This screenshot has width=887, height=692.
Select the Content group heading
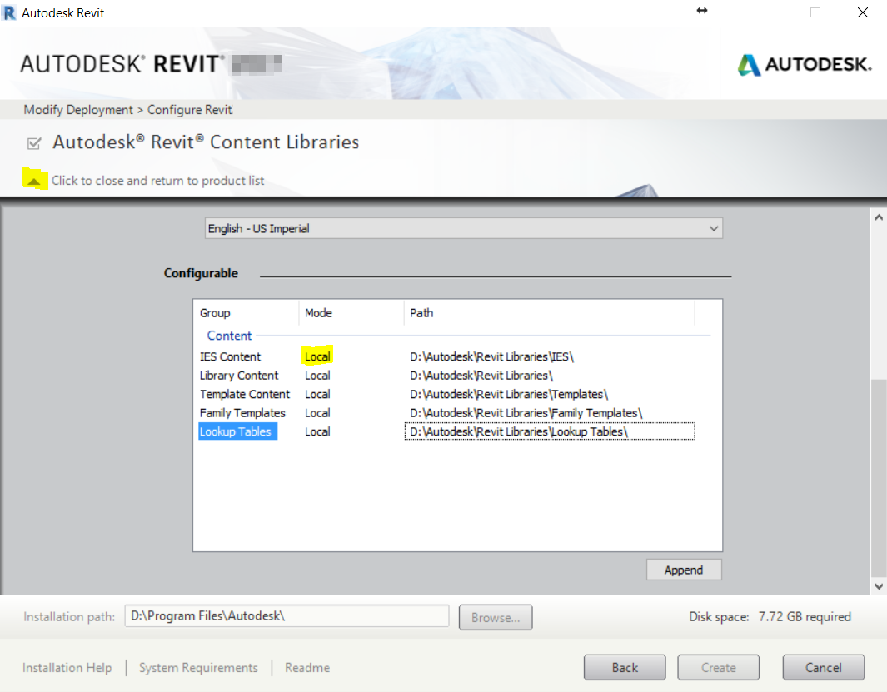[229, 336]
